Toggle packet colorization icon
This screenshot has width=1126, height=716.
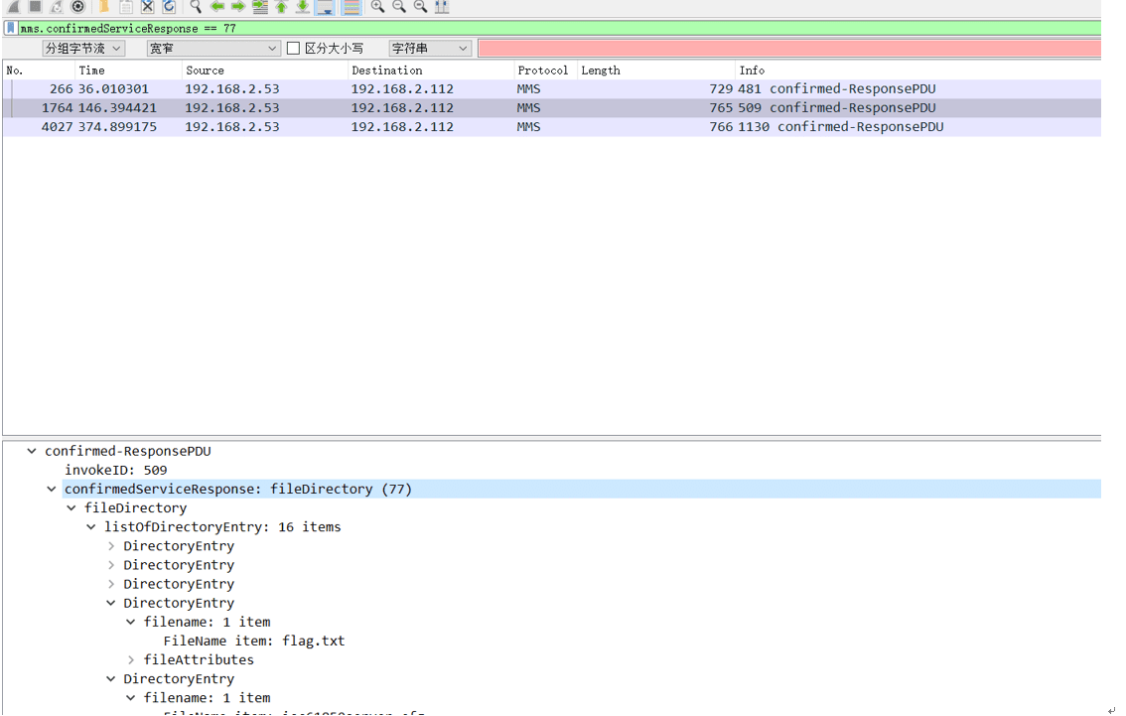352,7
